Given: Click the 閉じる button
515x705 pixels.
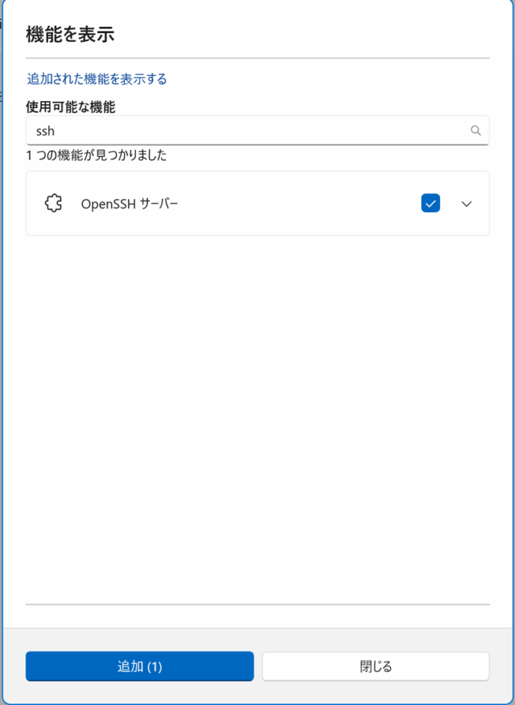Looking at the screenshot, I should pos(376,666).
